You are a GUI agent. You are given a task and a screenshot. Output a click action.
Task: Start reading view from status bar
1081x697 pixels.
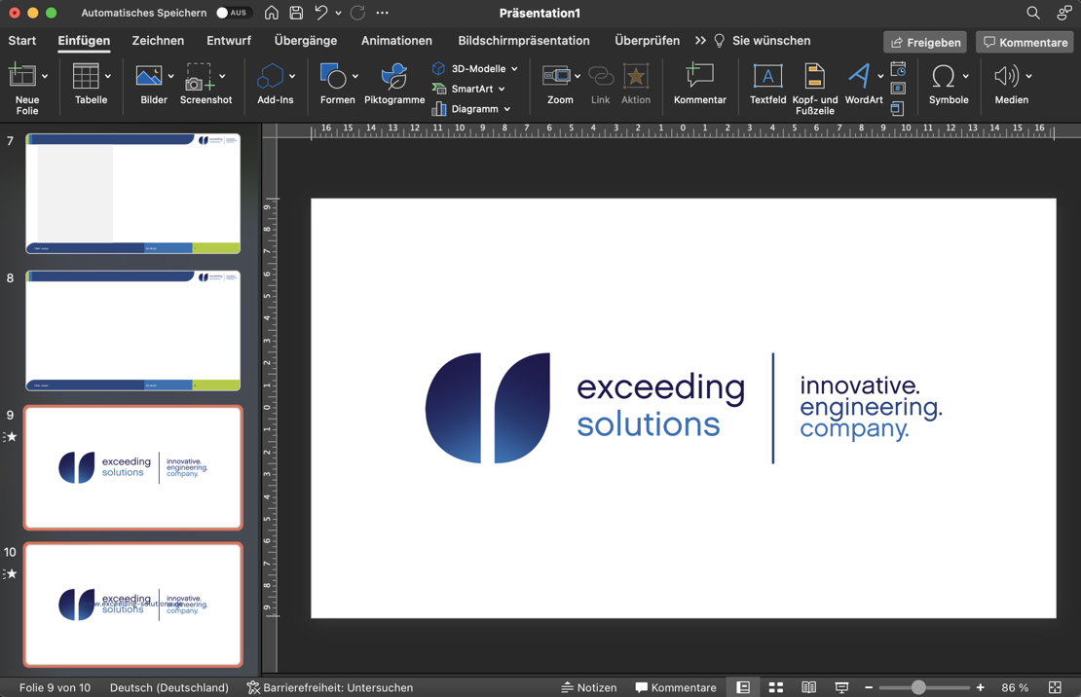(x=808, y=687)
